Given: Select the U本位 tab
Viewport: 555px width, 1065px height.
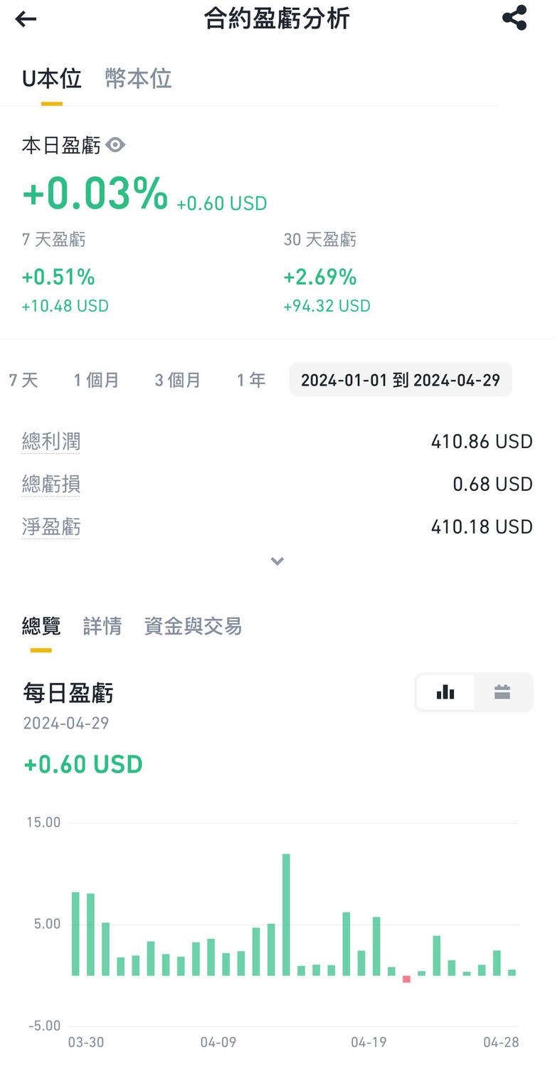Looking at the screenshot, I should 51,78.
